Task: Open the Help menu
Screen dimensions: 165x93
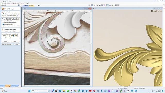Action: (27, 3)
